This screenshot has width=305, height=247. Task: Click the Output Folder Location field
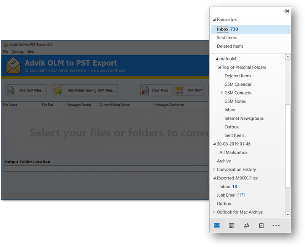click(107, 168)
